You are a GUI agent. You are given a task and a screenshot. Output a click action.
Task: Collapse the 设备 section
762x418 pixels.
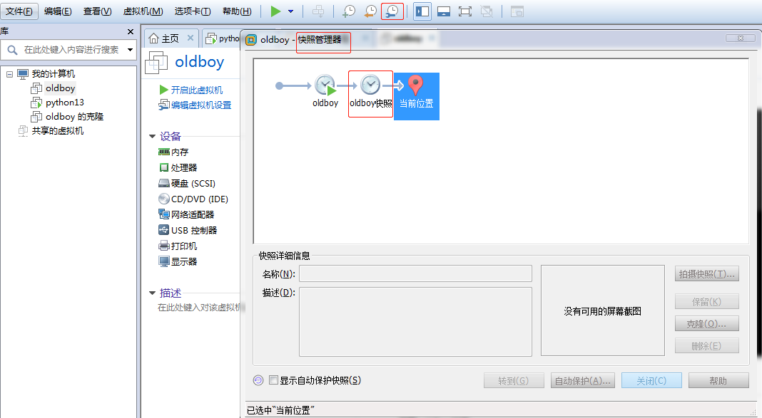point(152,137)
